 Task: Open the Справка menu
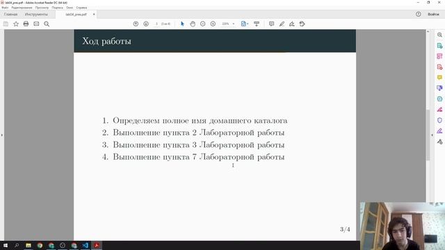81,8
